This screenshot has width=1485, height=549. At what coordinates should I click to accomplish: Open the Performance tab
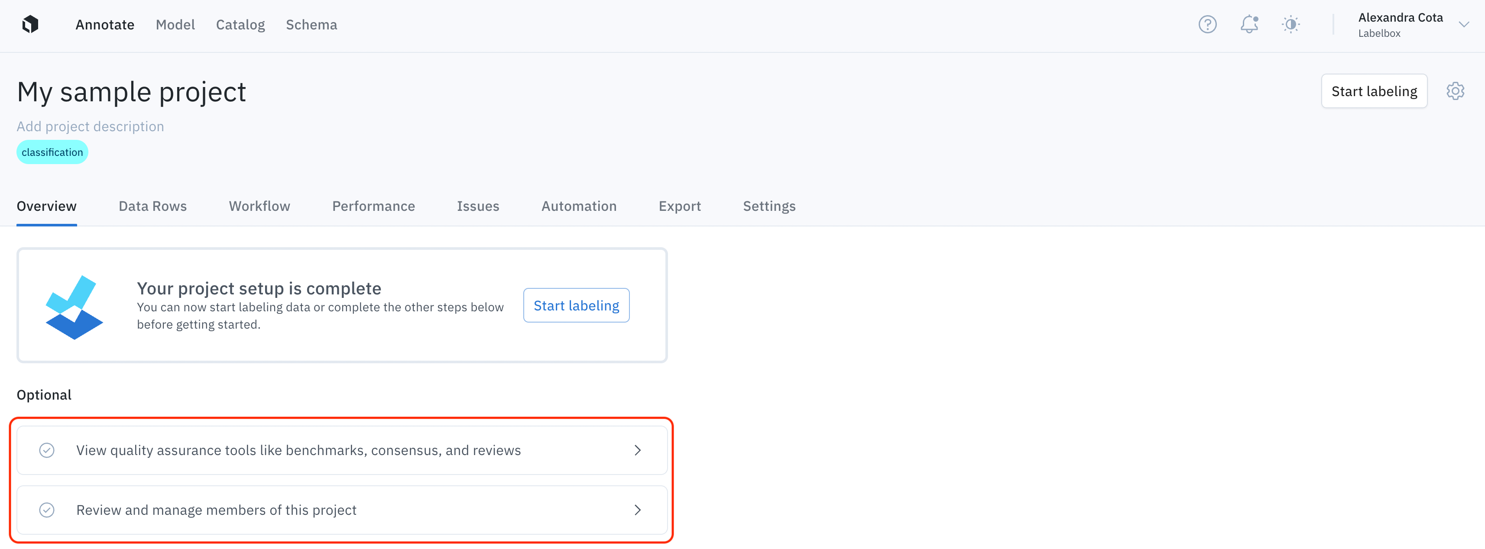(x=373, y=206)
